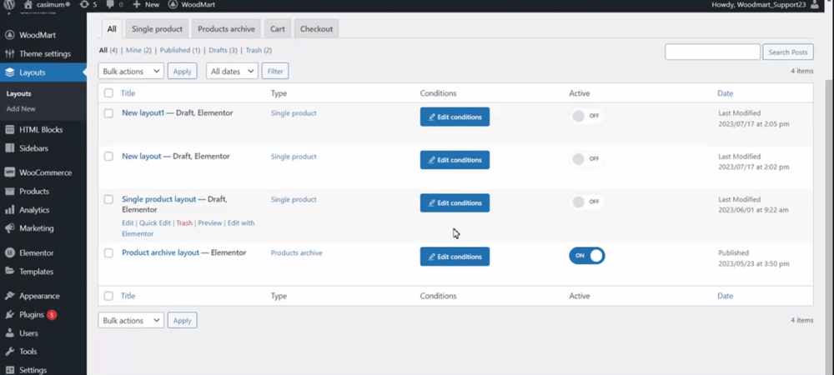Click the updates icon showing 5

click(x=84, y=4)
